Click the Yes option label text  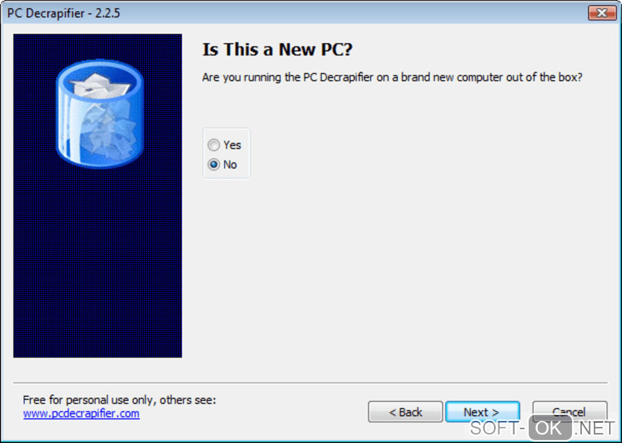(x=232, y=145)
